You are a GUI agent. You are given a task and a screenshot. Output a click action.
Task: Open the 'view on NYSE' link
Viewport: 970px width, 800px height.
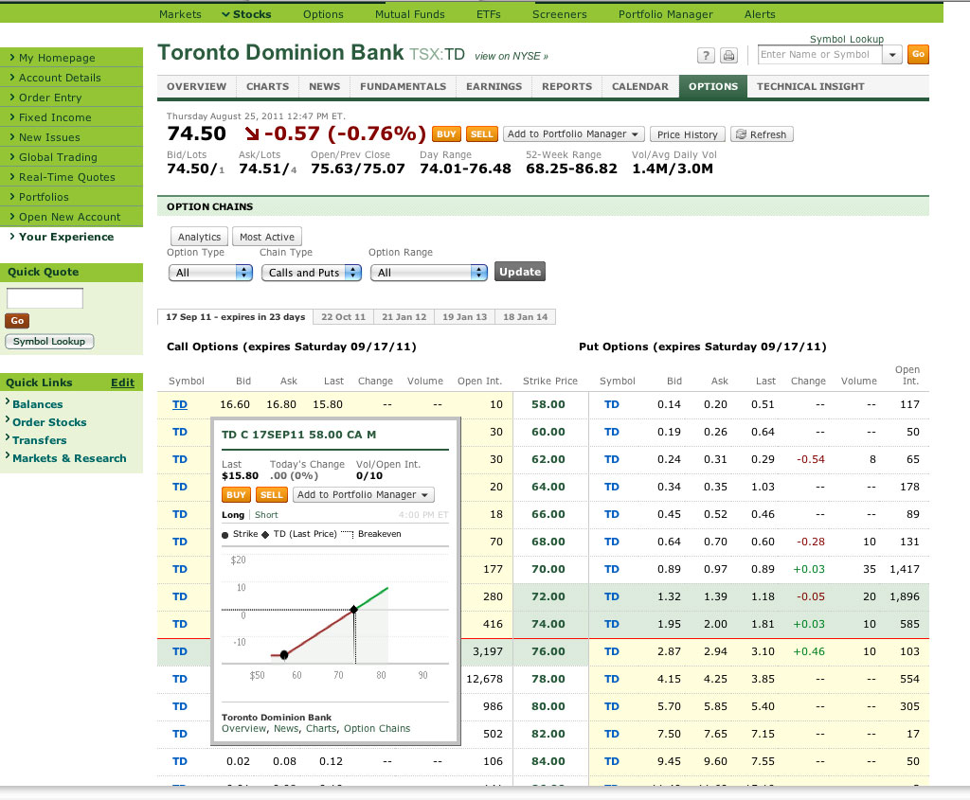click(x=511, y=57)
